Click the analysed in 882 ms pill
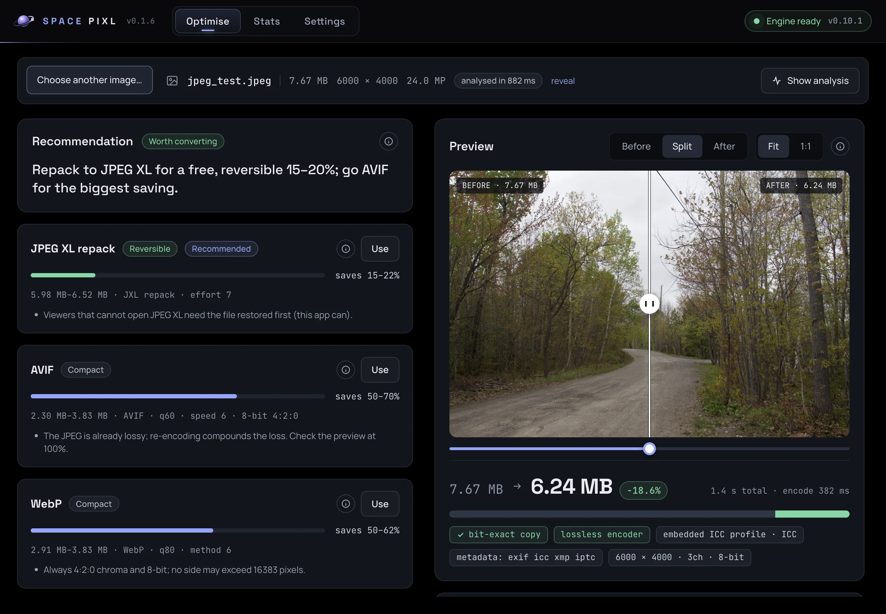 498,81
